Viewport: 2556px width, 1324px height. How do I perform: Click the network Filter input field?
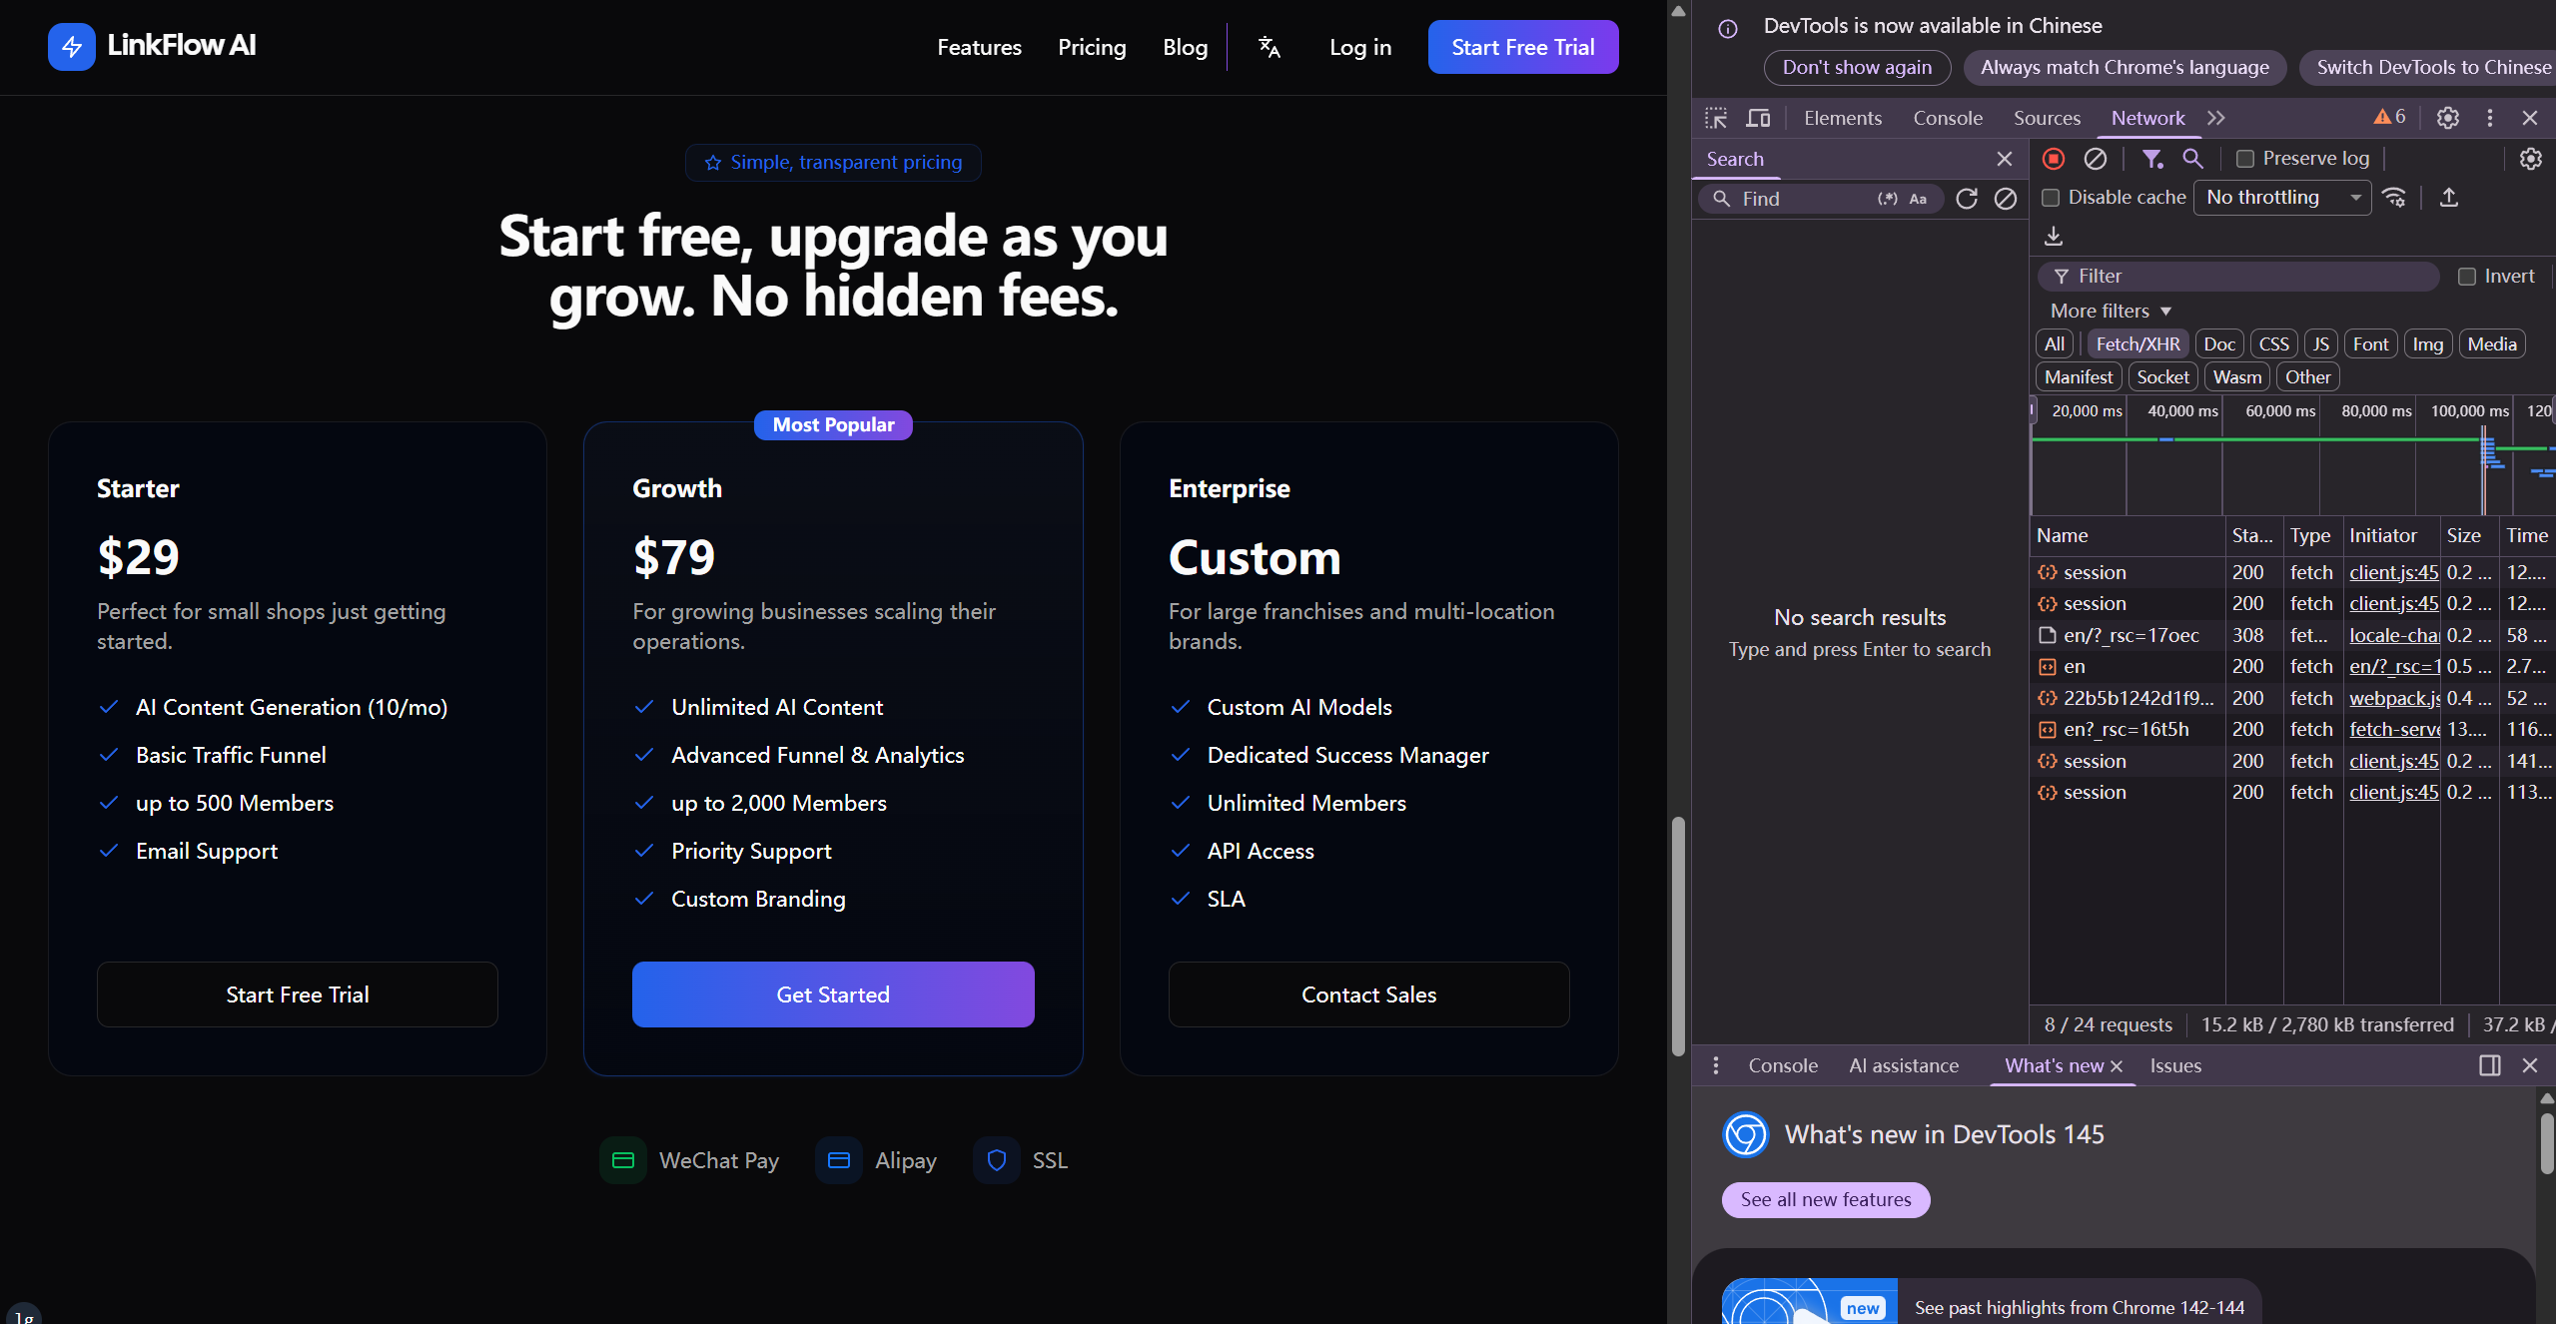tap(2238, 277)
